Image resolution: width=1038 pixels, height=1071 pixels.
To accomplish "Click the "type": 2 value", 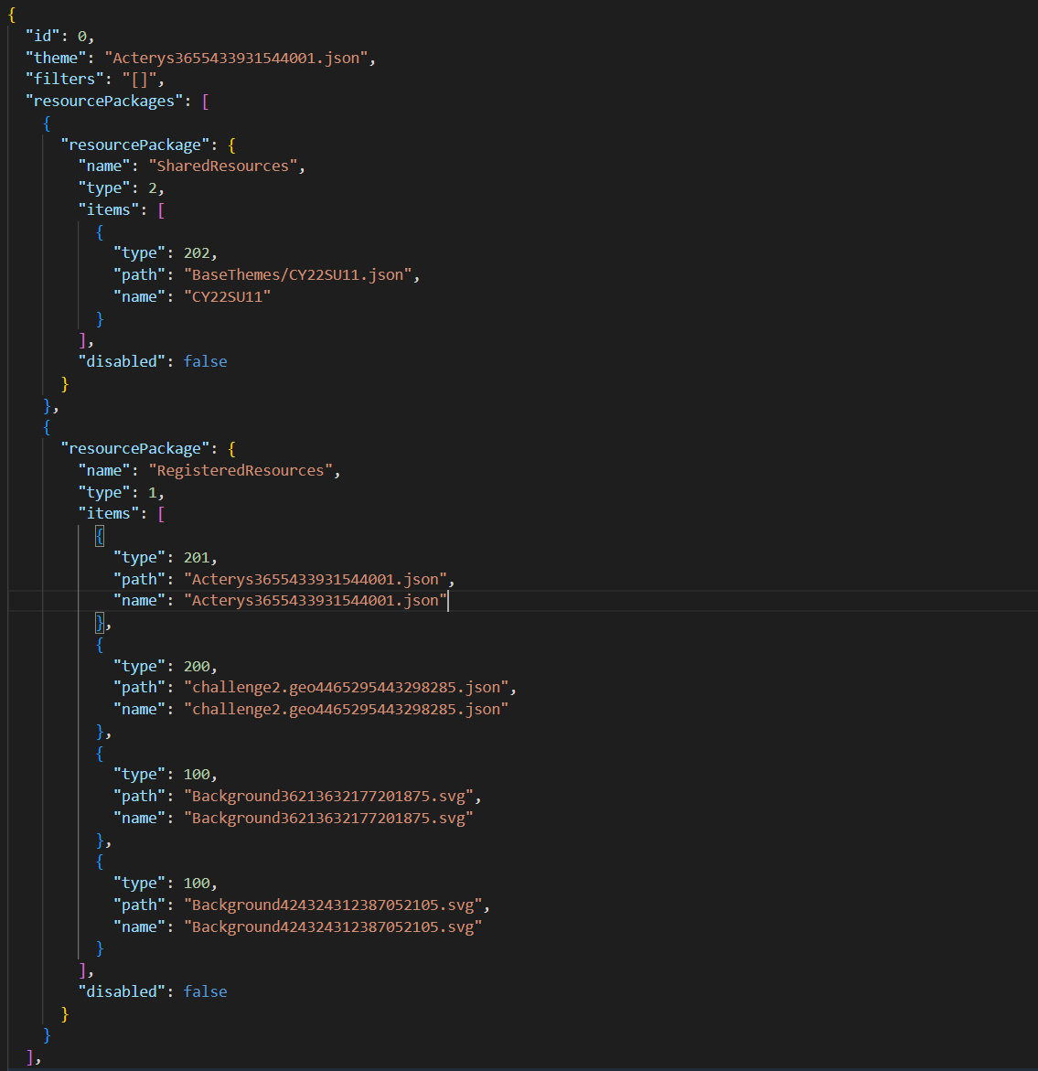I will (153, 187).
